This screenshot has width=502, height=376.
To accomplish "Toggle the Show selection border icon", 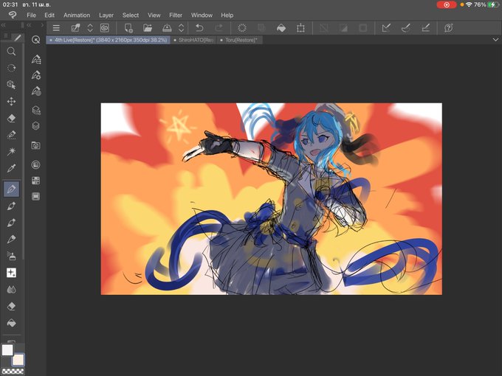I will (x=362, y=28).
